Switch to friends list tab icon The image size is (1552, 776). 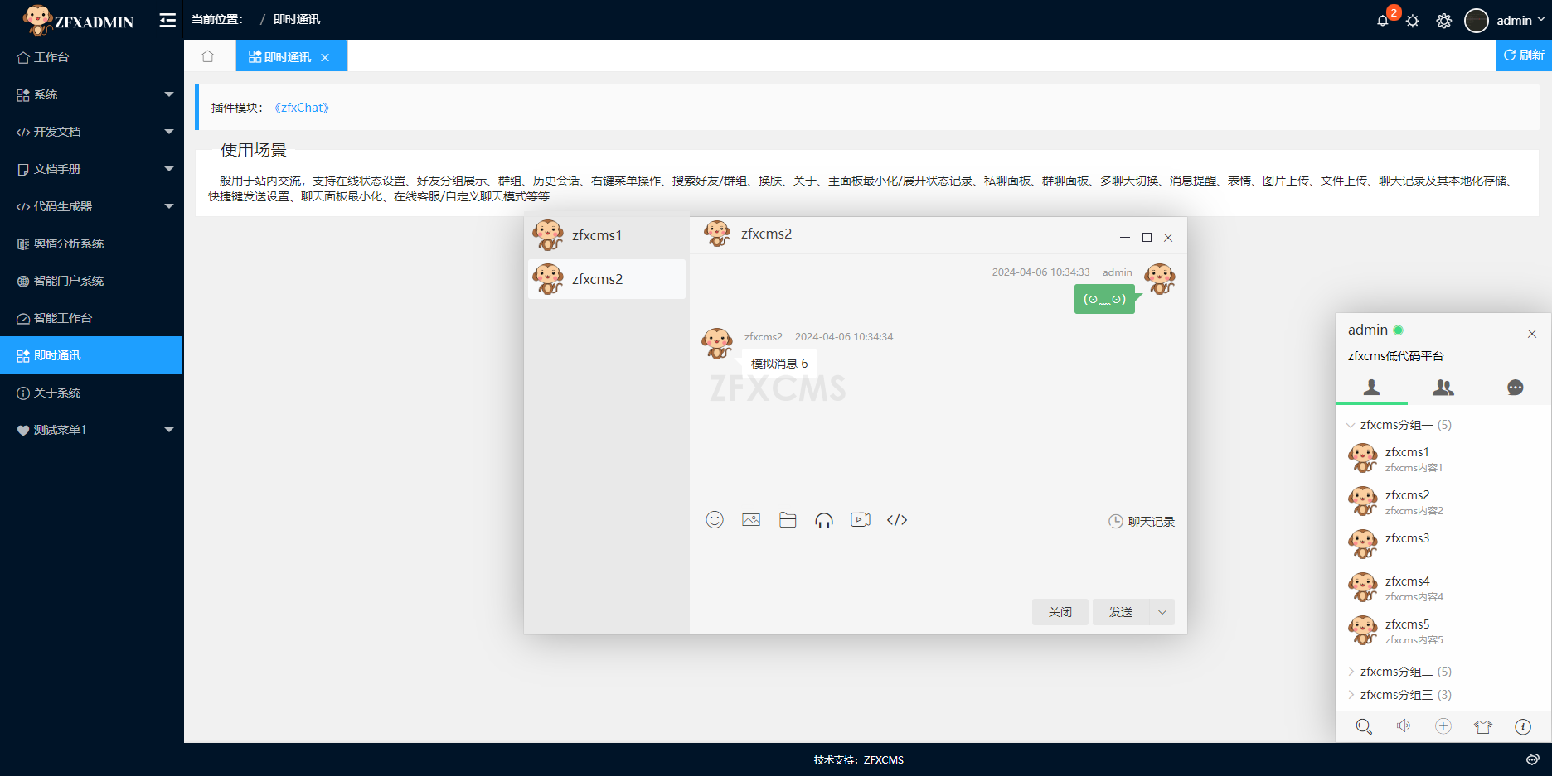(1372, 388)
